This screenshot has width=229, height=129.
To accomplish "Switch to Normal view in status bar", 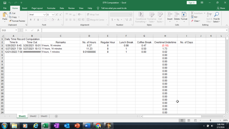I will pyautogui.click(x=182, y=120).
